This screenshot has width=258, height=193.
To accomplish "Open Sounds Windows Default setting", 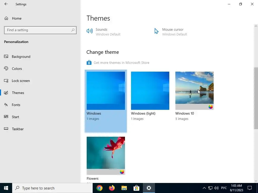I will point(108,32).
